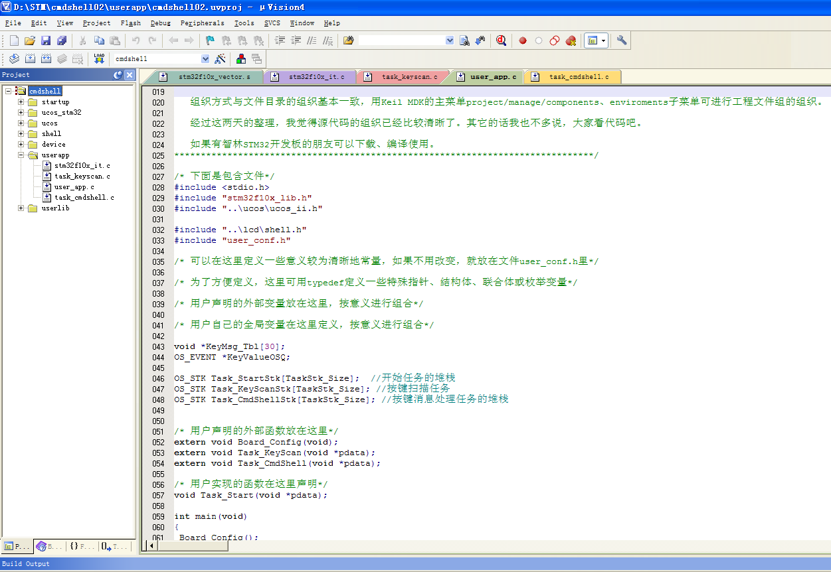Image resolution: width=831 pixels, height=572 pixels.
Task: Click the editor horizontal scrollbar left arrow
Action: (151, 545)
